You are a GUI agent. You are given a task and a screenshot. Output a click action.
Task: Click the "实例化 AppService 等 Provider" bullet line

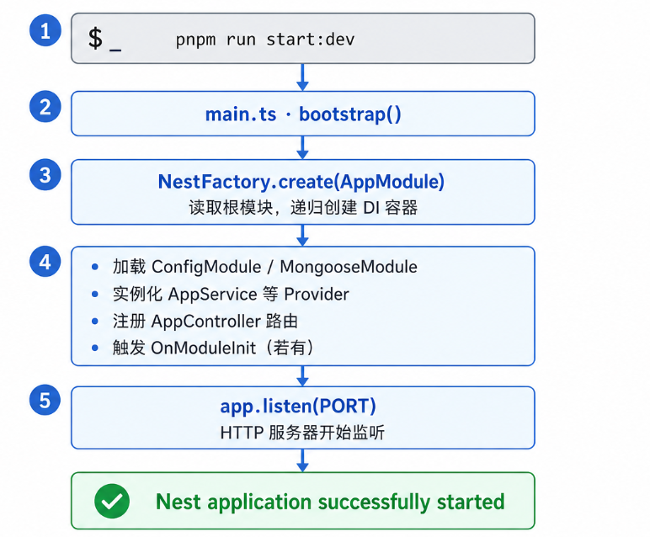coord(231,294)
